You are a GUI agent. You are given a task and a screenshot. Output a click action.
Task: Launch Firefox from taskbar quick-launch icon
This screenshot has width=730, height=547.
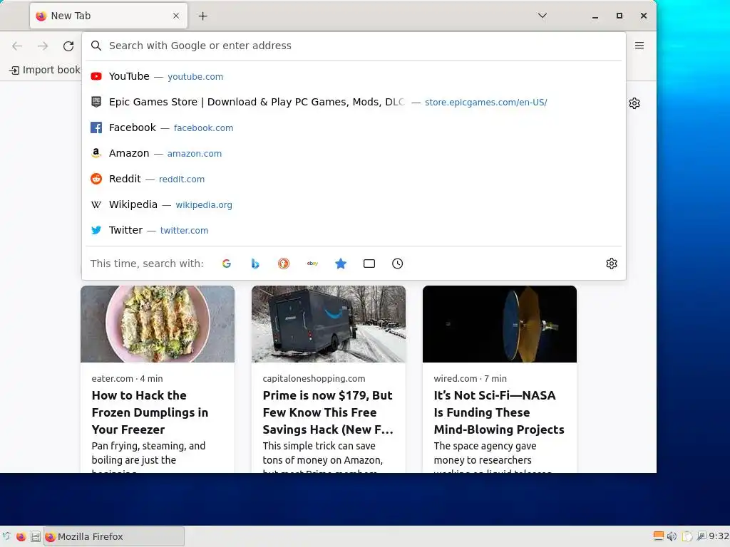pos(21,536)
